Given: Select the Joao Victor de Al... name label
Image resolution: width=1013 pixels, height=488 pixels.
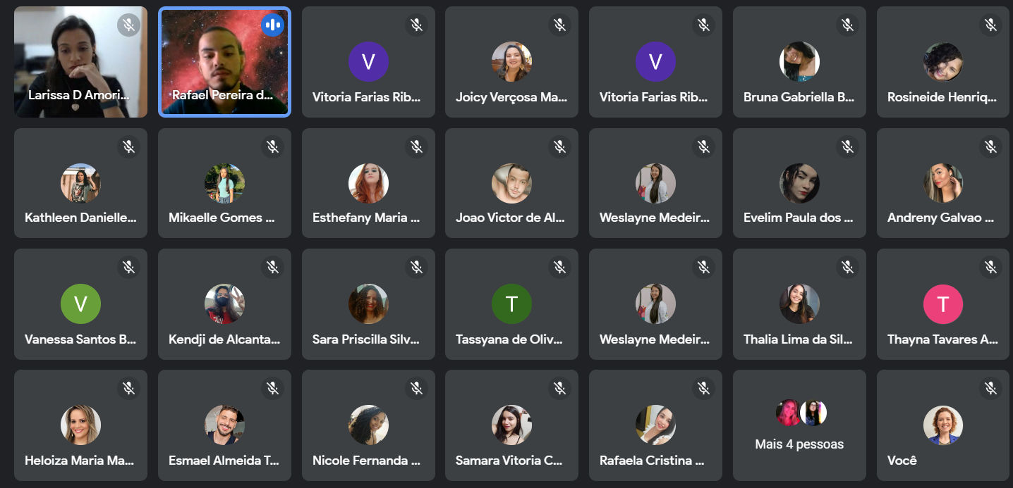Looking at the screenshot, I should pyautogui.click(x=511, y=218).
